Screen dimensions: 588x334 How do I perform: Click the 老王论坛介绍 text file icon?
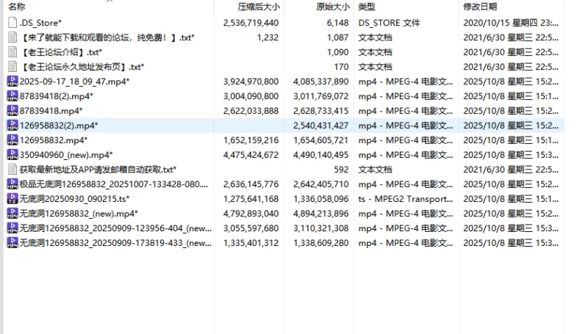(x=12, y=52)
